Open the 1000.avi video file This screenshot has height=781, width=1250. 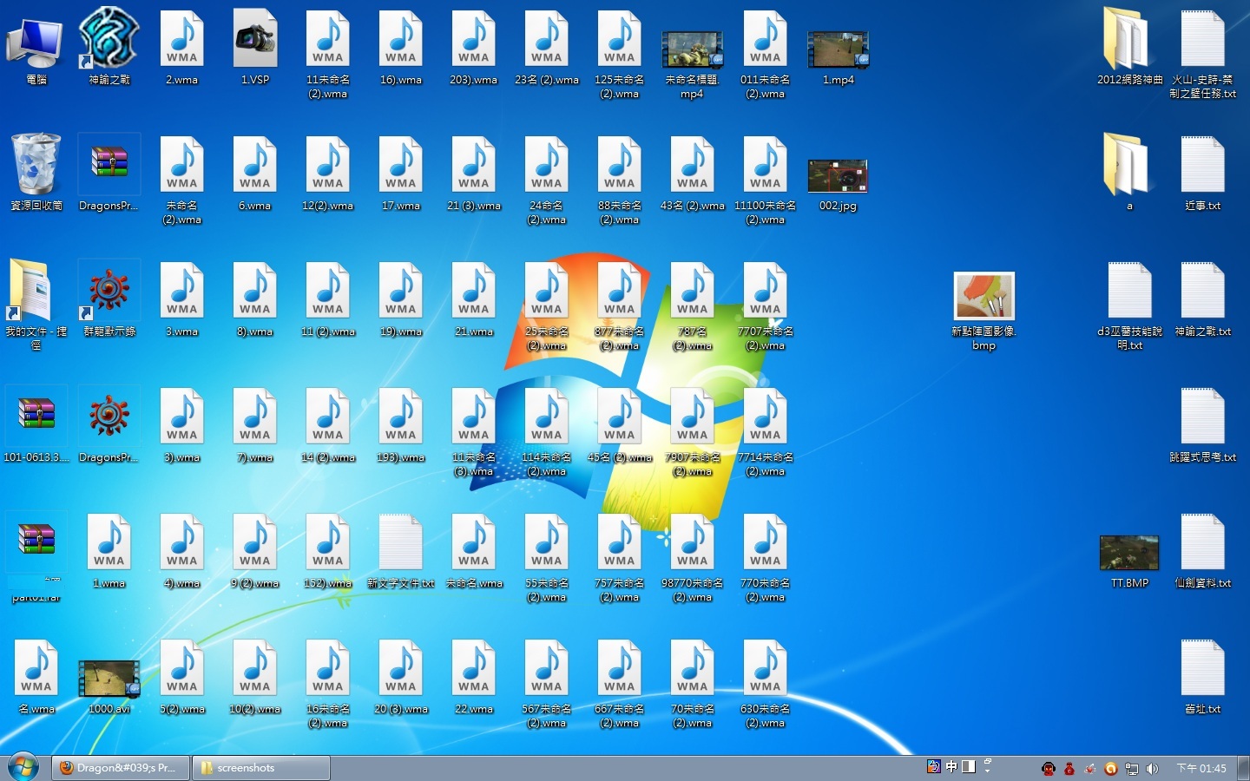point(109,686)
